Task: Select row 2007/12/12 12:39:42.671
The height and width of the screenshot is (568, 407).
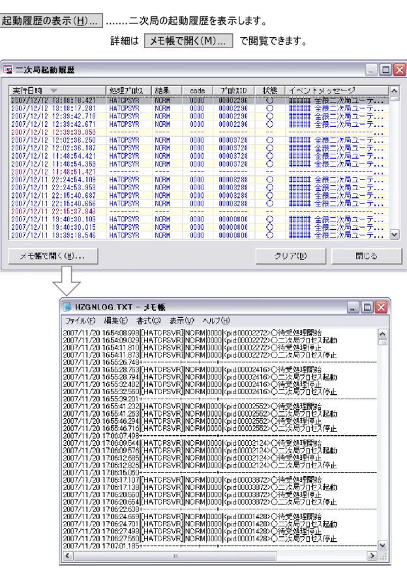Action: [199, 124]
